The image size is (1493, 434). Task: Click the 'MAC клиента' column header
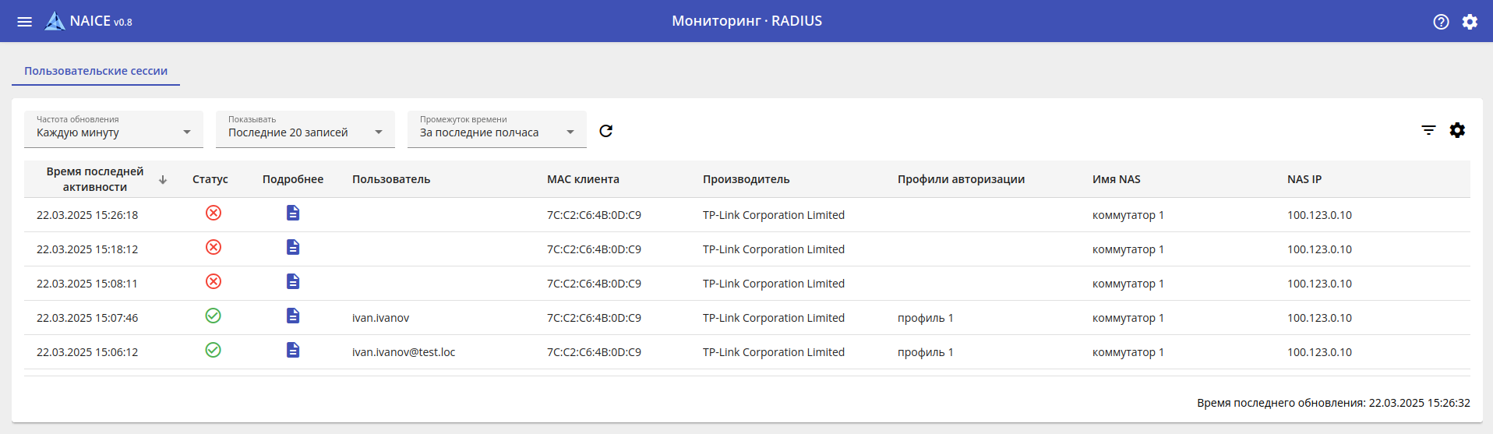tap(583, 179)
